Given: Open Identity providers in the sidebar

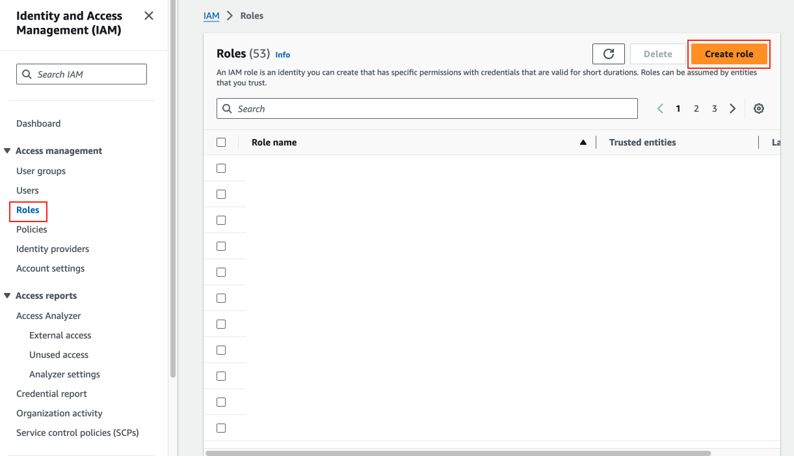Looking at the screenshot, I should click(53, 249).
